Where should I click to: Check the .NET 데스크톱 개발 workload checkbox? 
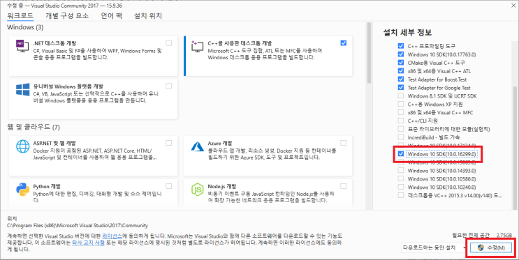[169, 43]
